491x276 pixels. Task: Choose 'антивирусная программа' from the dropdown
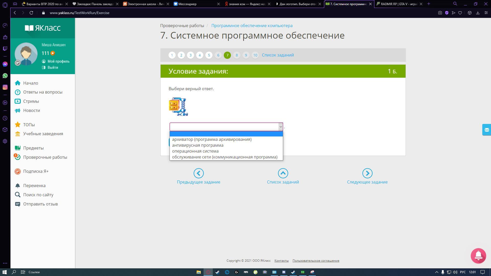[198, 145]
